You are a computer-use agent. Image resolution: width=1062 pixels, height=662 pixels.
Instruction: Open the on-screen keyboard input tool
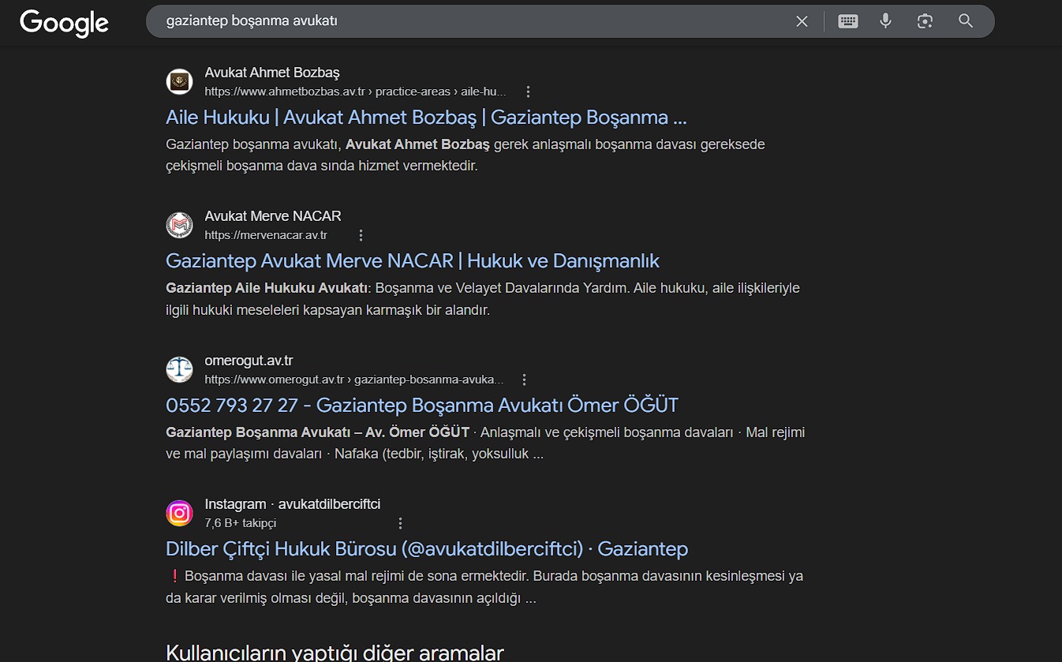(848, 21)
